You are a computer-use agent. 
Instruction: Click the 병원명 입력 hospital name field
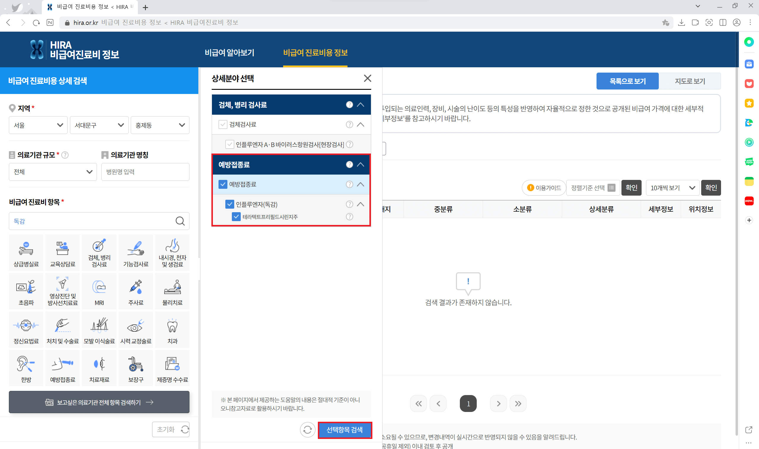(145, 172)
